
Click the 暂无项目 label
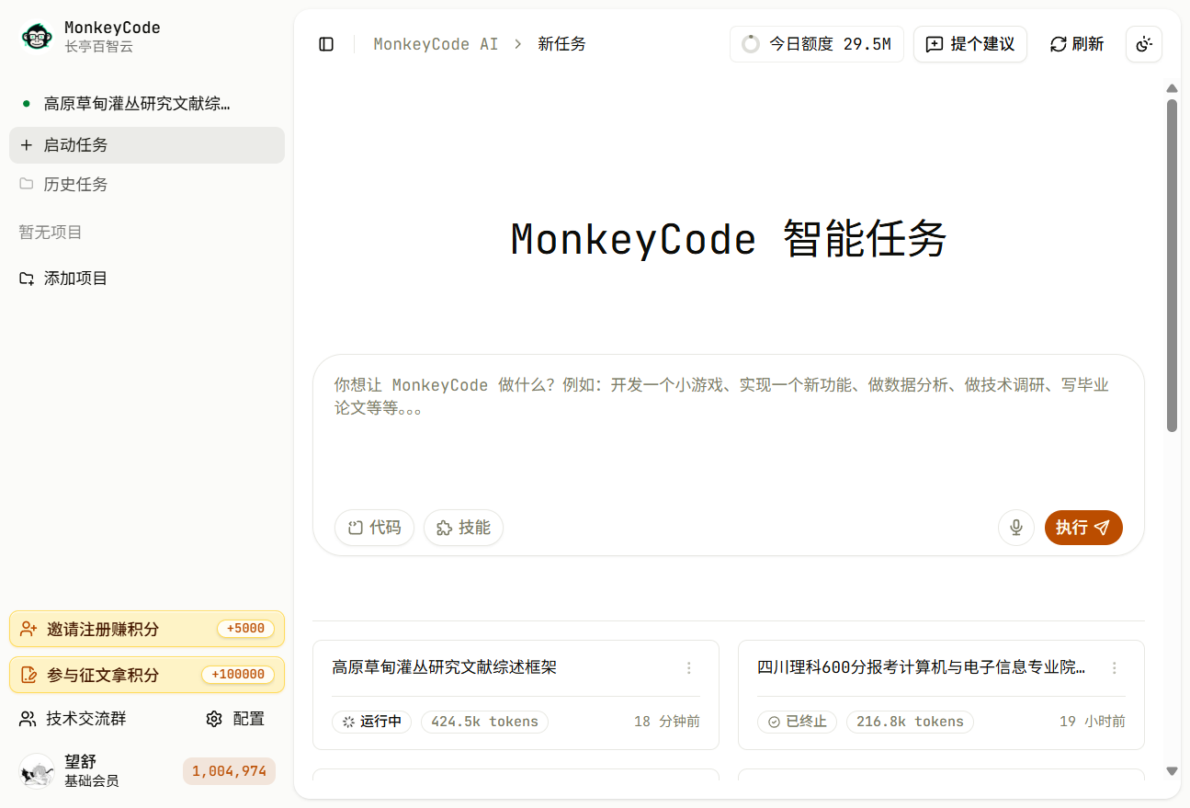pyautogui.click(x=51, y=233)
